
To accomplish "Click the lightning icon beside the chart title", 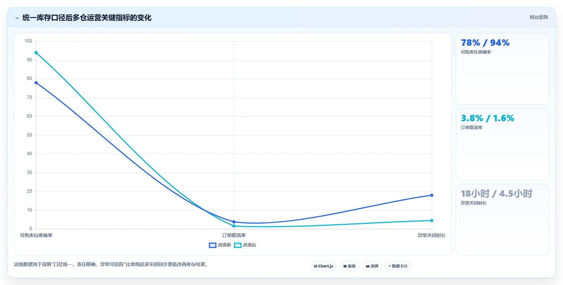I will [17, 18].
